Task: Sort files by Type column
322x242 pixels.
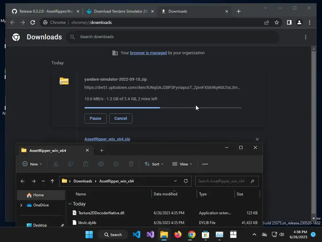Action: pyautogui.click(x=203, y=194)
